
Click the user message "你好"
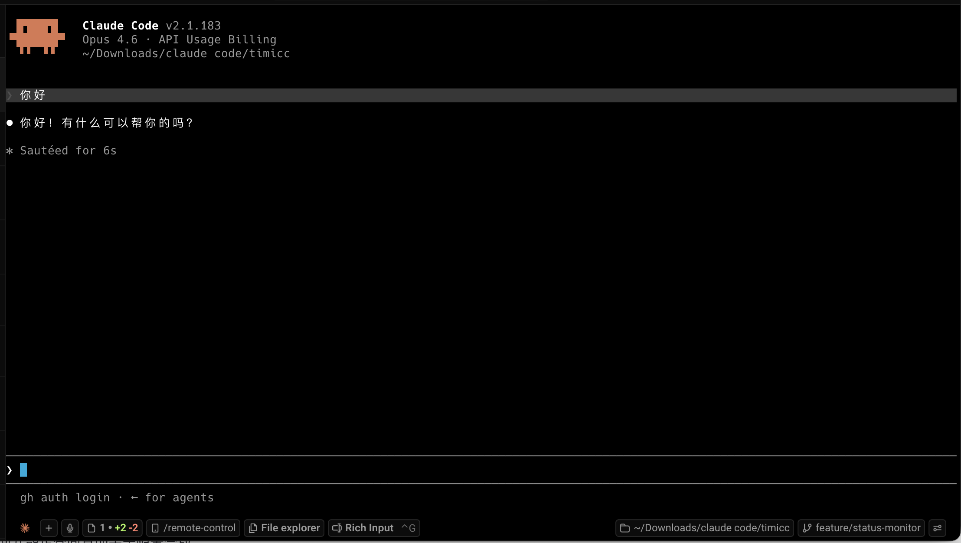click(481, 95)
